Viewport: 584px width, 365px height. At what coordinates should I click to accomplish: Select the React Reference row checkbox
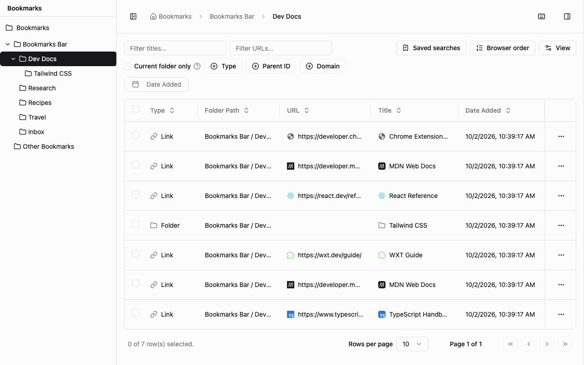click(136, 194)
